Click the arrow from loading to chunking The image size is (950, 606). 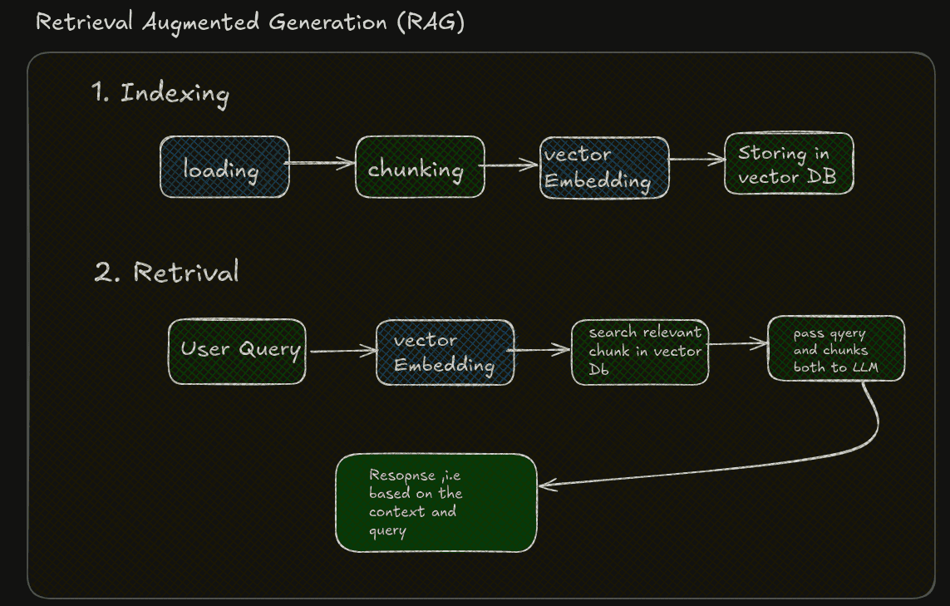click(x=322, y=164)
